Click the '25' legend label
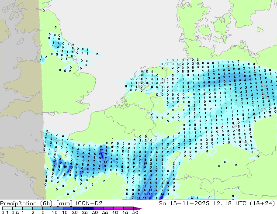The image size is (277, 214). pos(85,212)
